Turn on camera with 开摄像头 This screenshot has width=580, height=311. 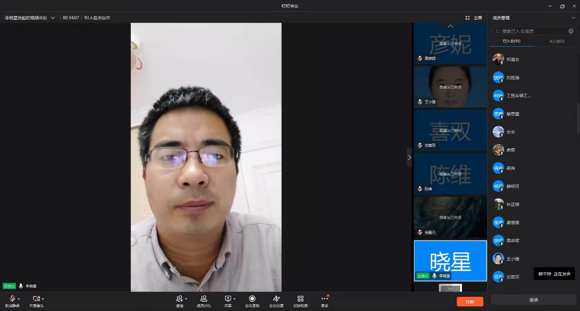[x=36, y=299]
